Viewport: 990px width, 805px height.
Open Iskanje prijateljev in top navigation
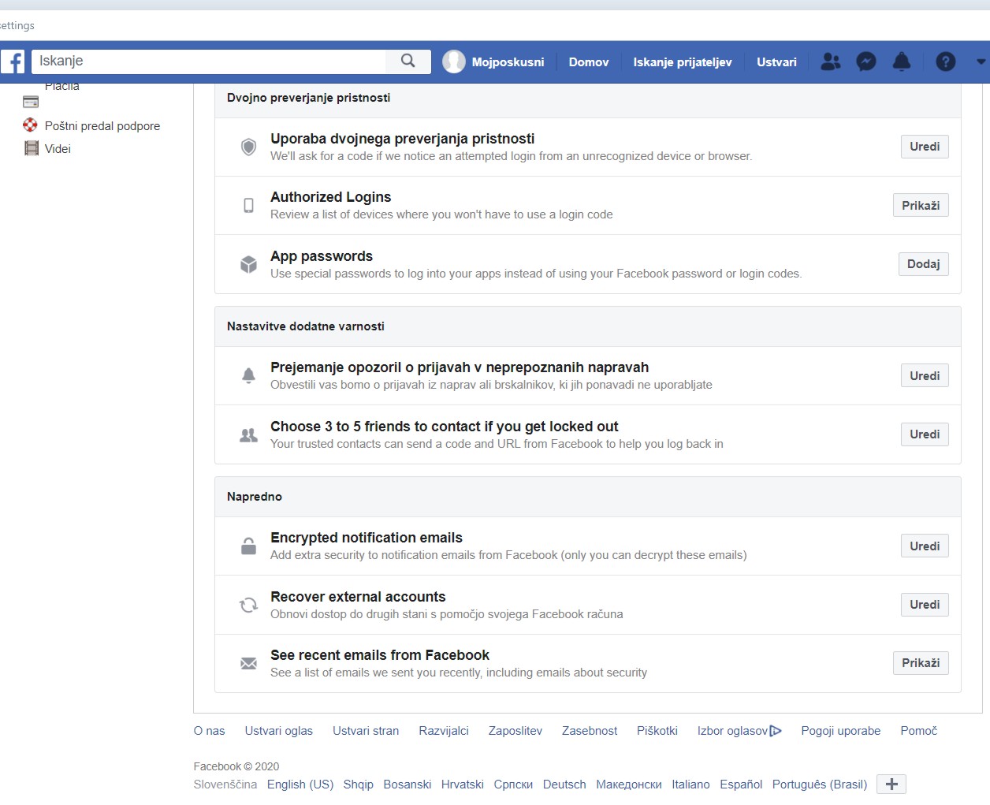(682, 61)
